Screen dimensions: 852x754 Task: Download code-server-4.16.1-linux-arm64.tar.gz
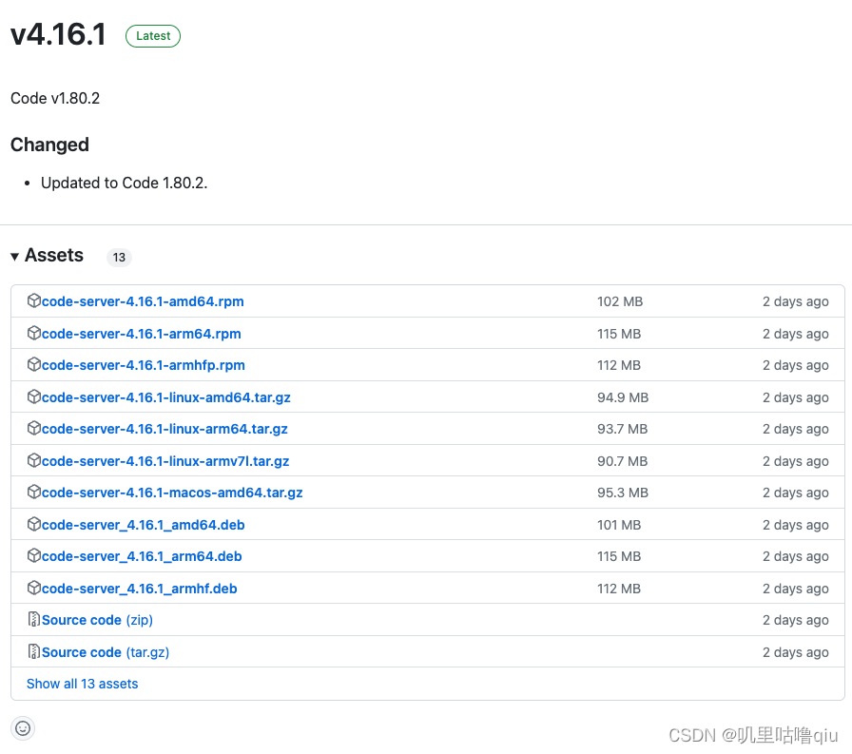pos(165,429)
